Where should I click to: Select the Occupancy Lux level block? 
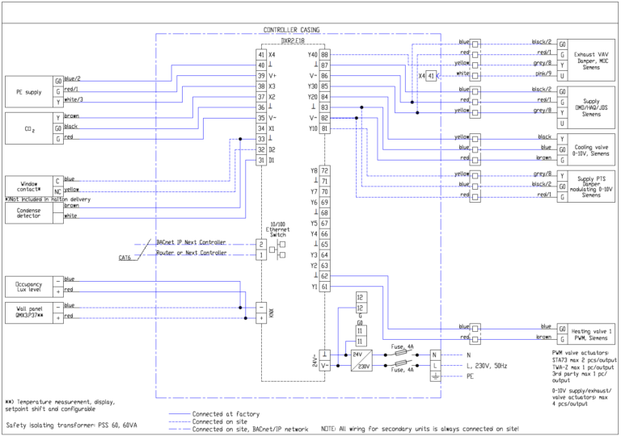coord(29,284)
